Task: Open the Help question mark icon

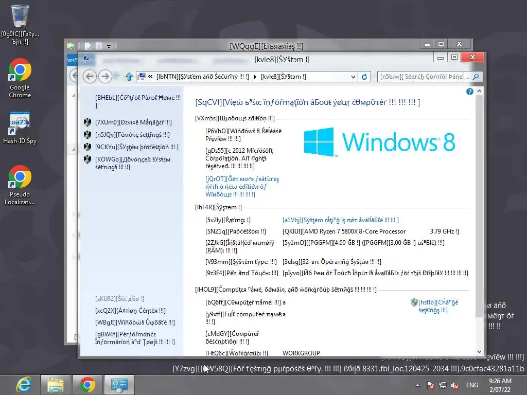Action: point(469,92)
